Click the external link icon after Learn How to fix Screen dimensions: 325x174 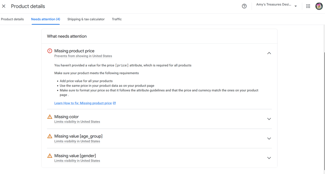[114, 103]
